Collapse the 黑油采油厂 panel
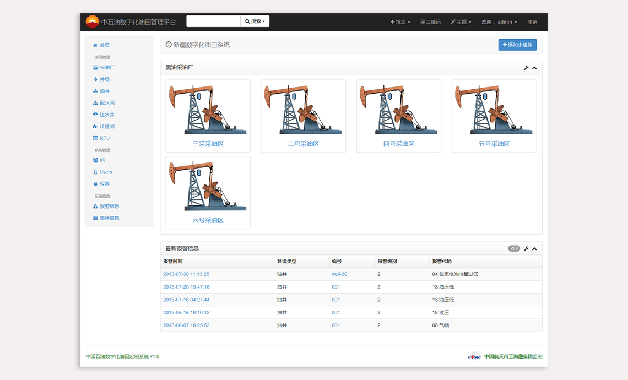Screen dimensions: 628x380 click(534, 68)
